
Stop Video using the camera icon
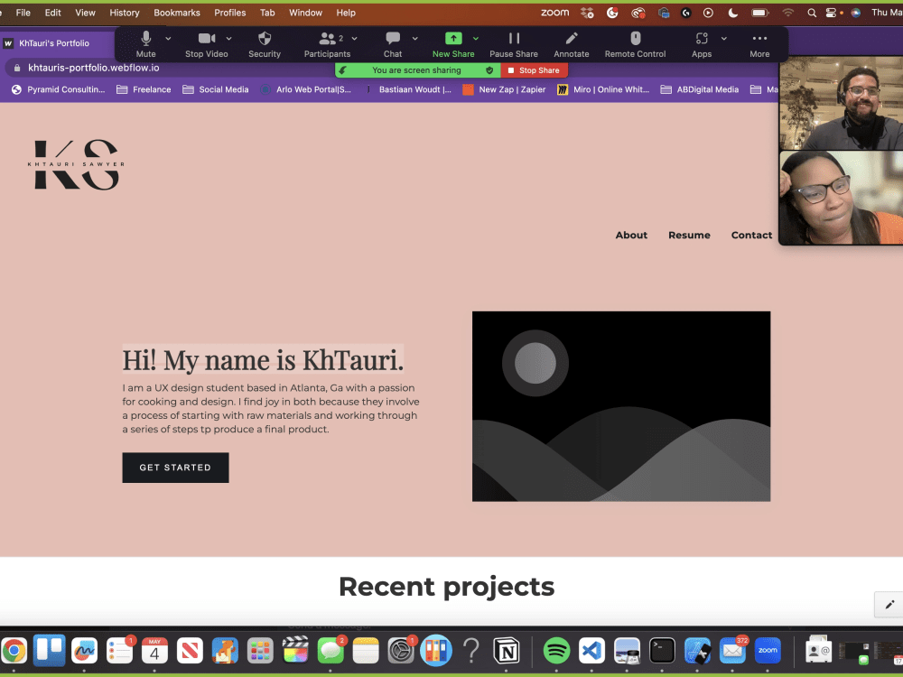point(206,43)
